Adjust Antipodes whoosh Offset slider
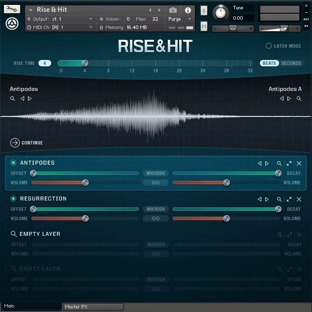The width and height of the screenshot is (312, 312). 33,173
